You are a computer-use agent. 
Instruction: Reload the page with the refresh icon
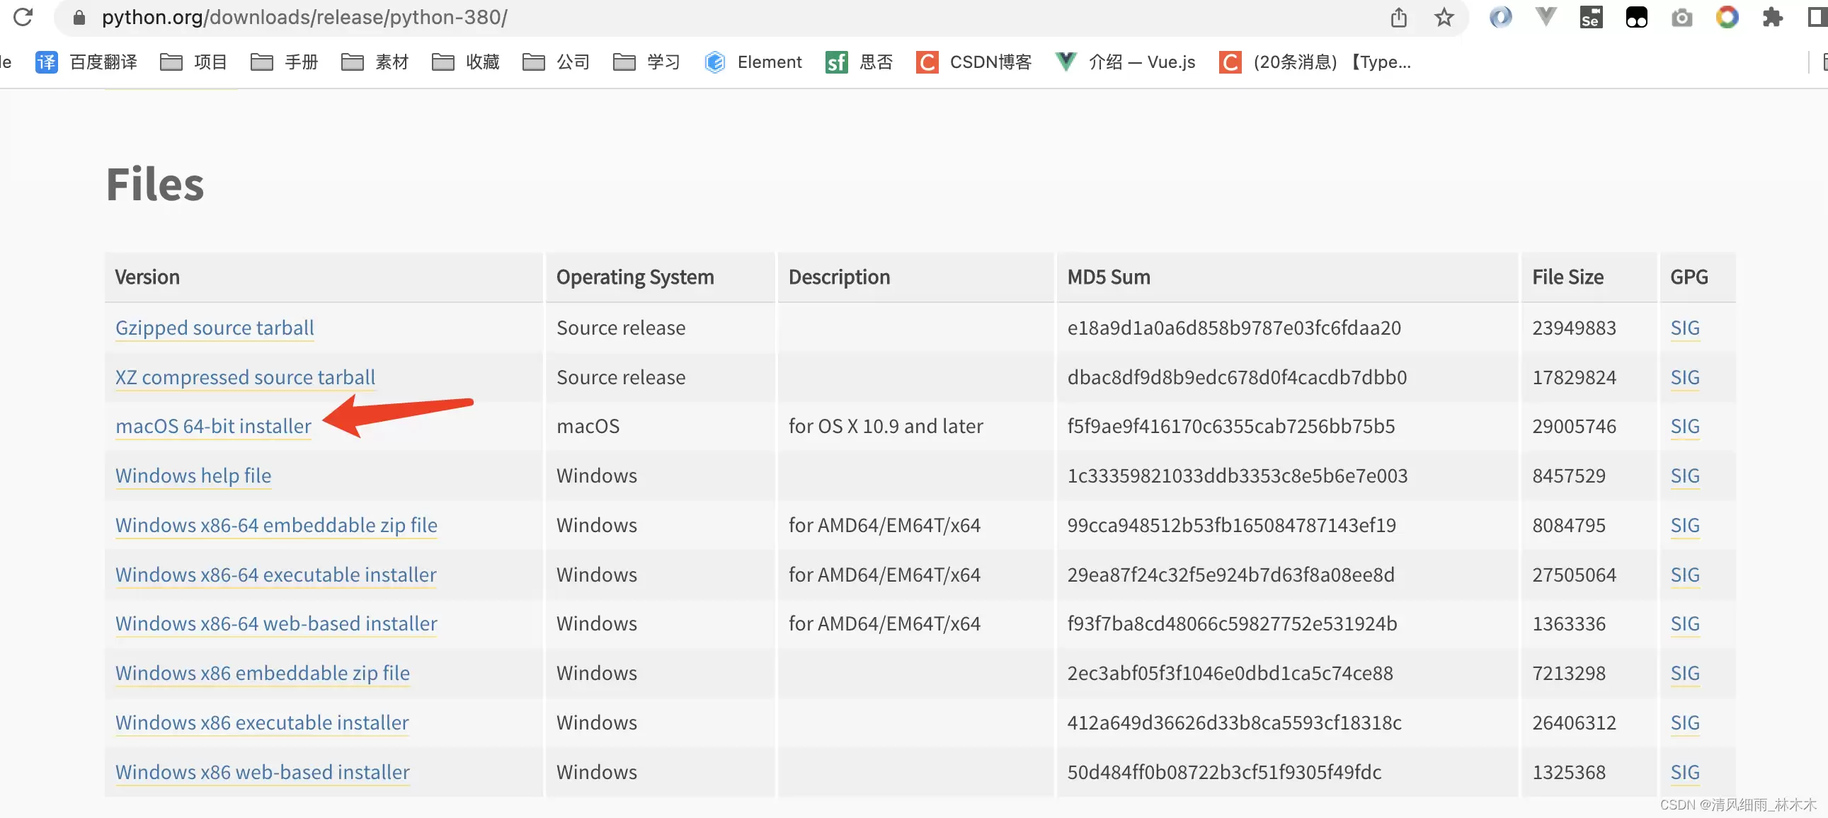[x=23, y=16]
